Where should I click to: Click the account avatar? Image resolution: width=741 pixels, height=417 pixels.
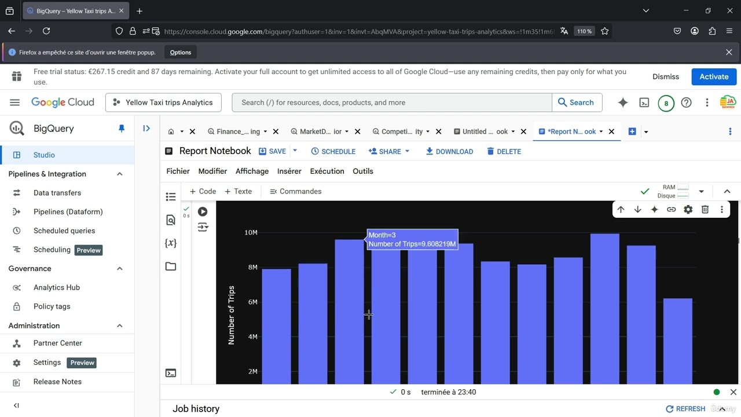pos(728,103)
